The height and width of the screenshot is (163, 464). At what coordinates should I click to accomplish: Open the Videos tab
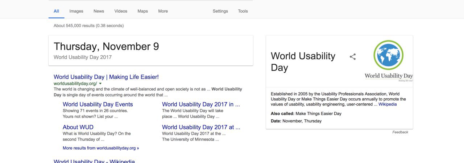tap(121, 11)
